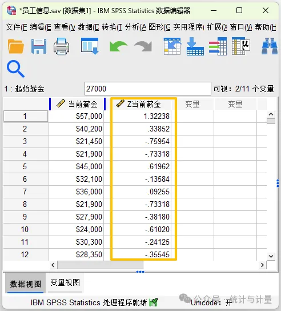The width and height of the screenshot is (281, 311).
Task: Recall recently used dialogs icon
Action: [x=90, y=46]
